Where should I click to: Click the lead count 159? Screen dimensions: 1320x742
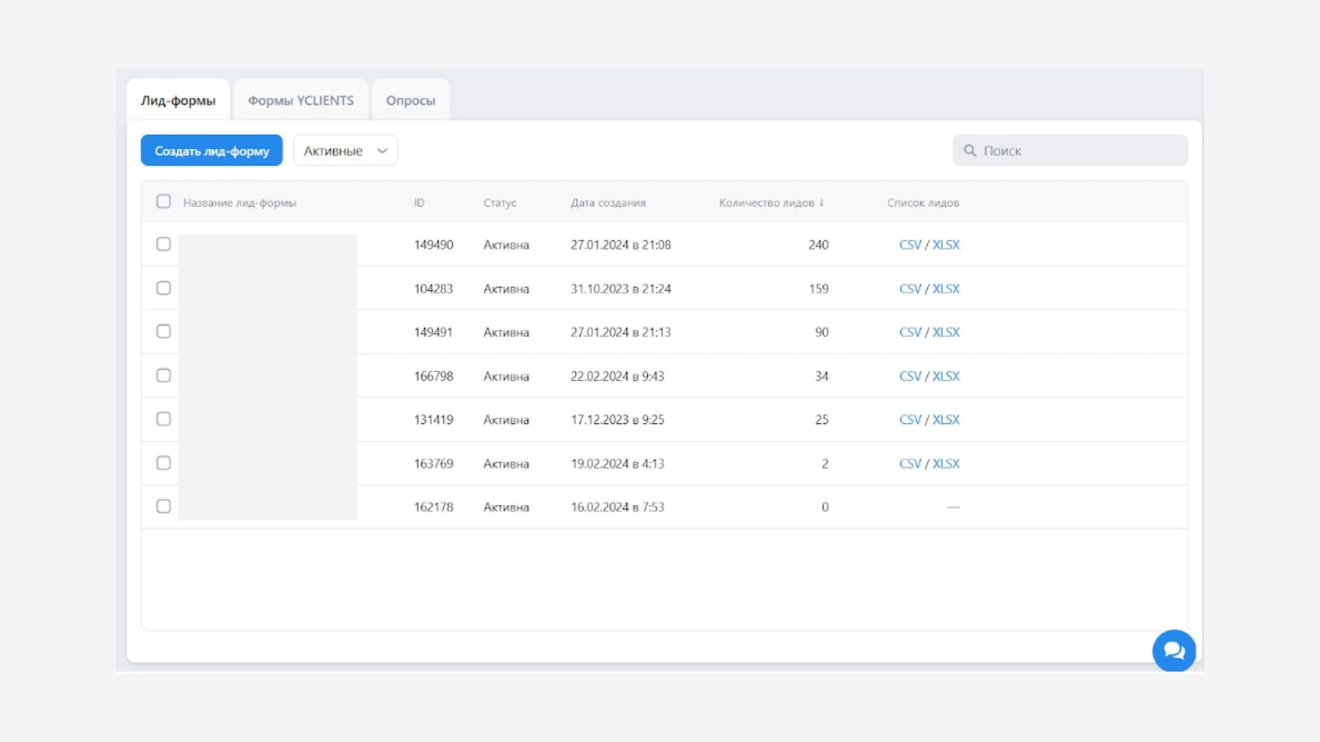point(819,289)
